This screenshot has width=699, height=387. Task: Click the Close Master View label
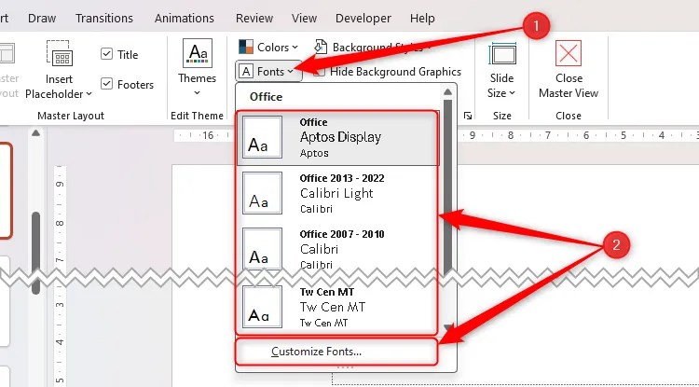pyautogui.click(x=569, y=86)
